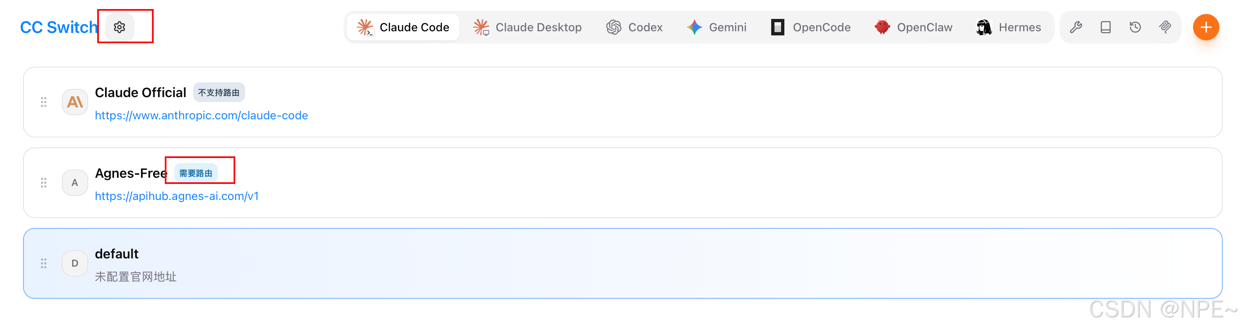Image resolution: width=1240 pixels, height=330 pixels.
Task: Select the Claude Official provider name
Action: click(140, 92)
